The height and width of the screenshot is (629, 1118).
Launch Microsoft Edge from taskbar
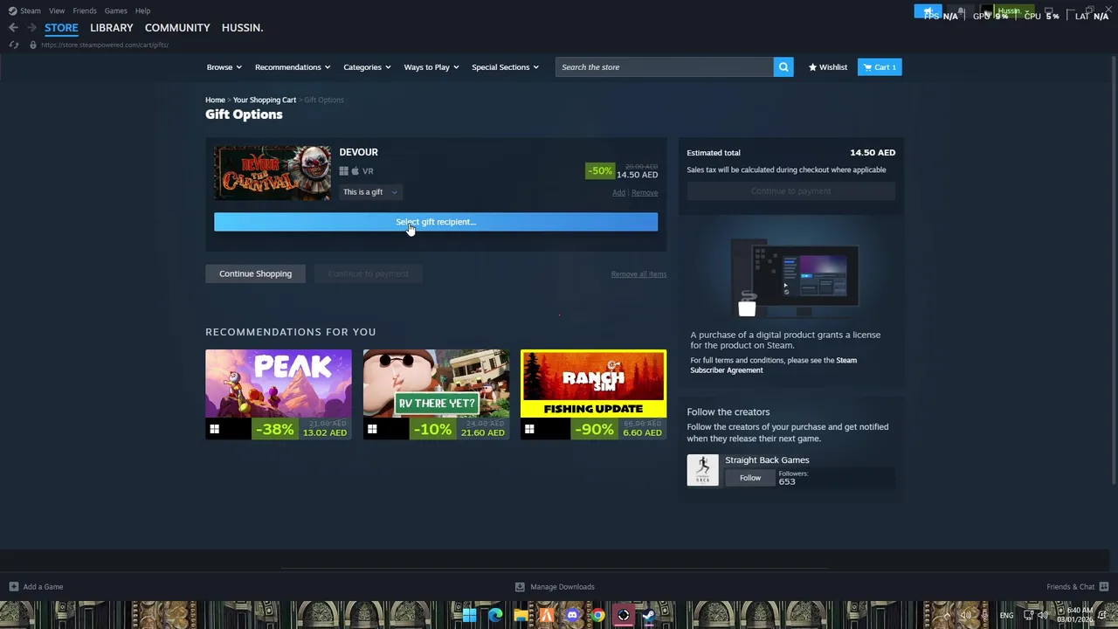495,615
